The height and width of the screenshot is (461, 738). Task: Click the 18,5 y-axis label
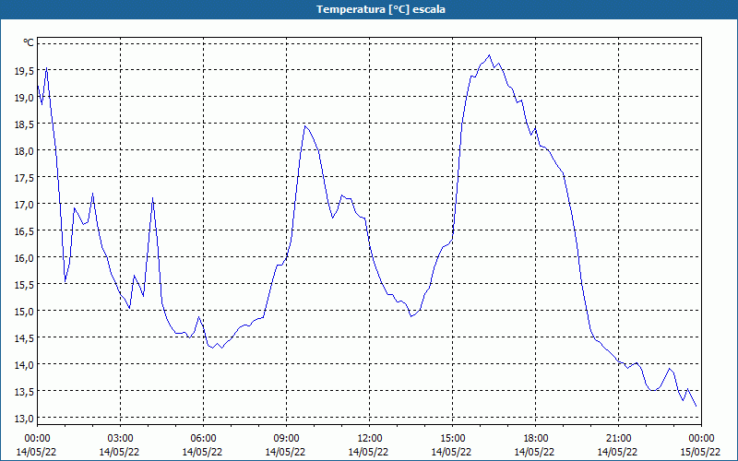[25, 124]
